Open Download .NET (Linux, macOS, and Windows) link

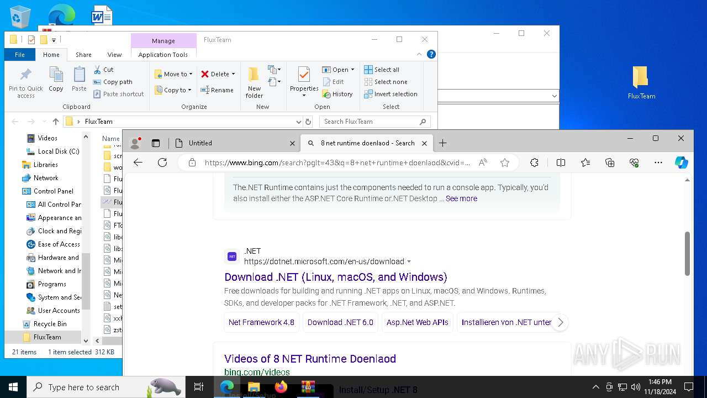(336, 277)
